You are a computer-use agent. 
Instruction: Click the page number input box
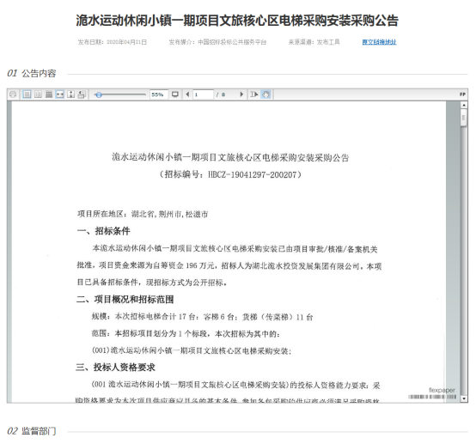203,94
